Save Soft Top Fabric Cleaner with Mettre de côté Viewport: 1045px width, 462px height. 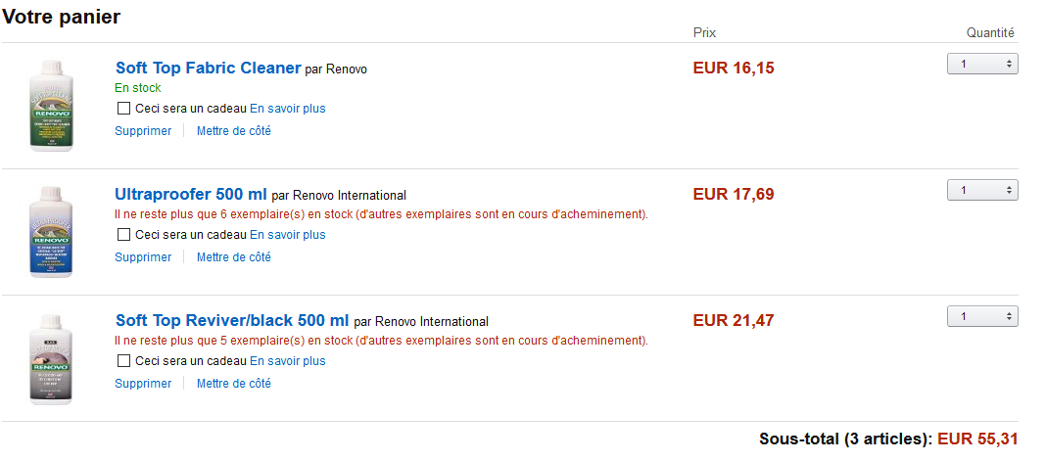point(234,131)
